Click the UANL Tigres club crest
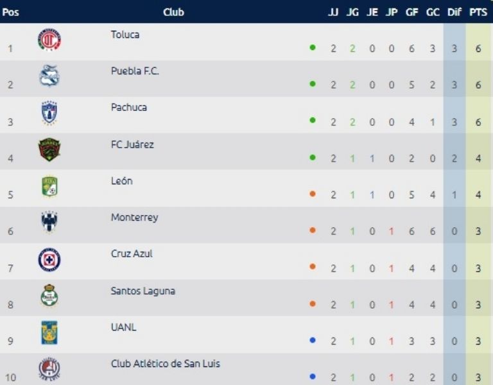Image resolution: width=493 pixels, height=385 pixels. 49,332
